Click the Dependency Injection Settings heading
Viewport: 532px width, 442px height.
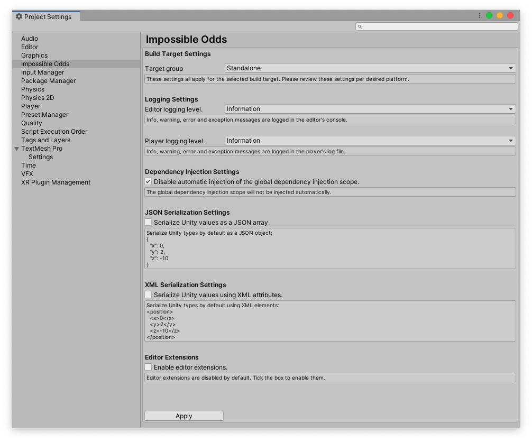[x=192, y=172]
